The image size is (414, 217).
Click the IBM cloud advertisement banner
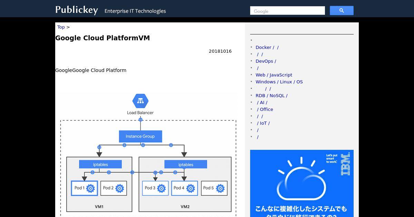coord(302,183)
